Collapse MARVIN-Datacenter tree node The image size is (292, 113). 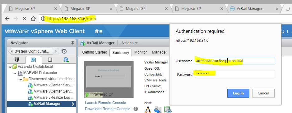16,73
